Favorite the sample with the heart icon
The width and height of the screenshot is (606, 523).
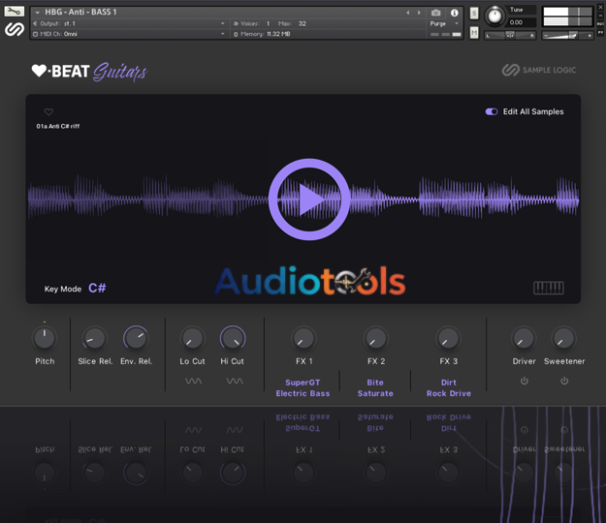48,112
